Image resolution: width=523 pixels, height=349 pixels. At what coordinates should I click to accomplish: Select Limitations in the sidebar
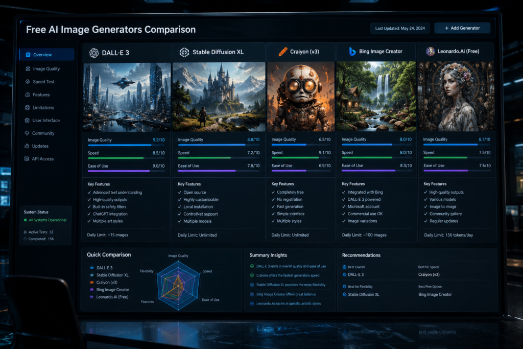click(43, 107)
